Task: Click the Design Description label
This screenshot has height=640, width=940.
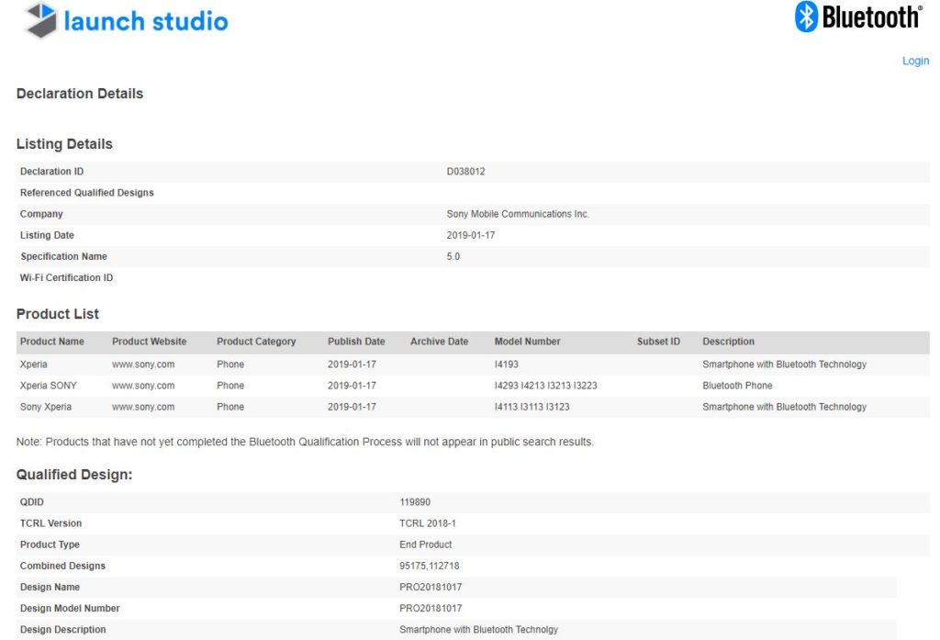Action: coord(63,630)
